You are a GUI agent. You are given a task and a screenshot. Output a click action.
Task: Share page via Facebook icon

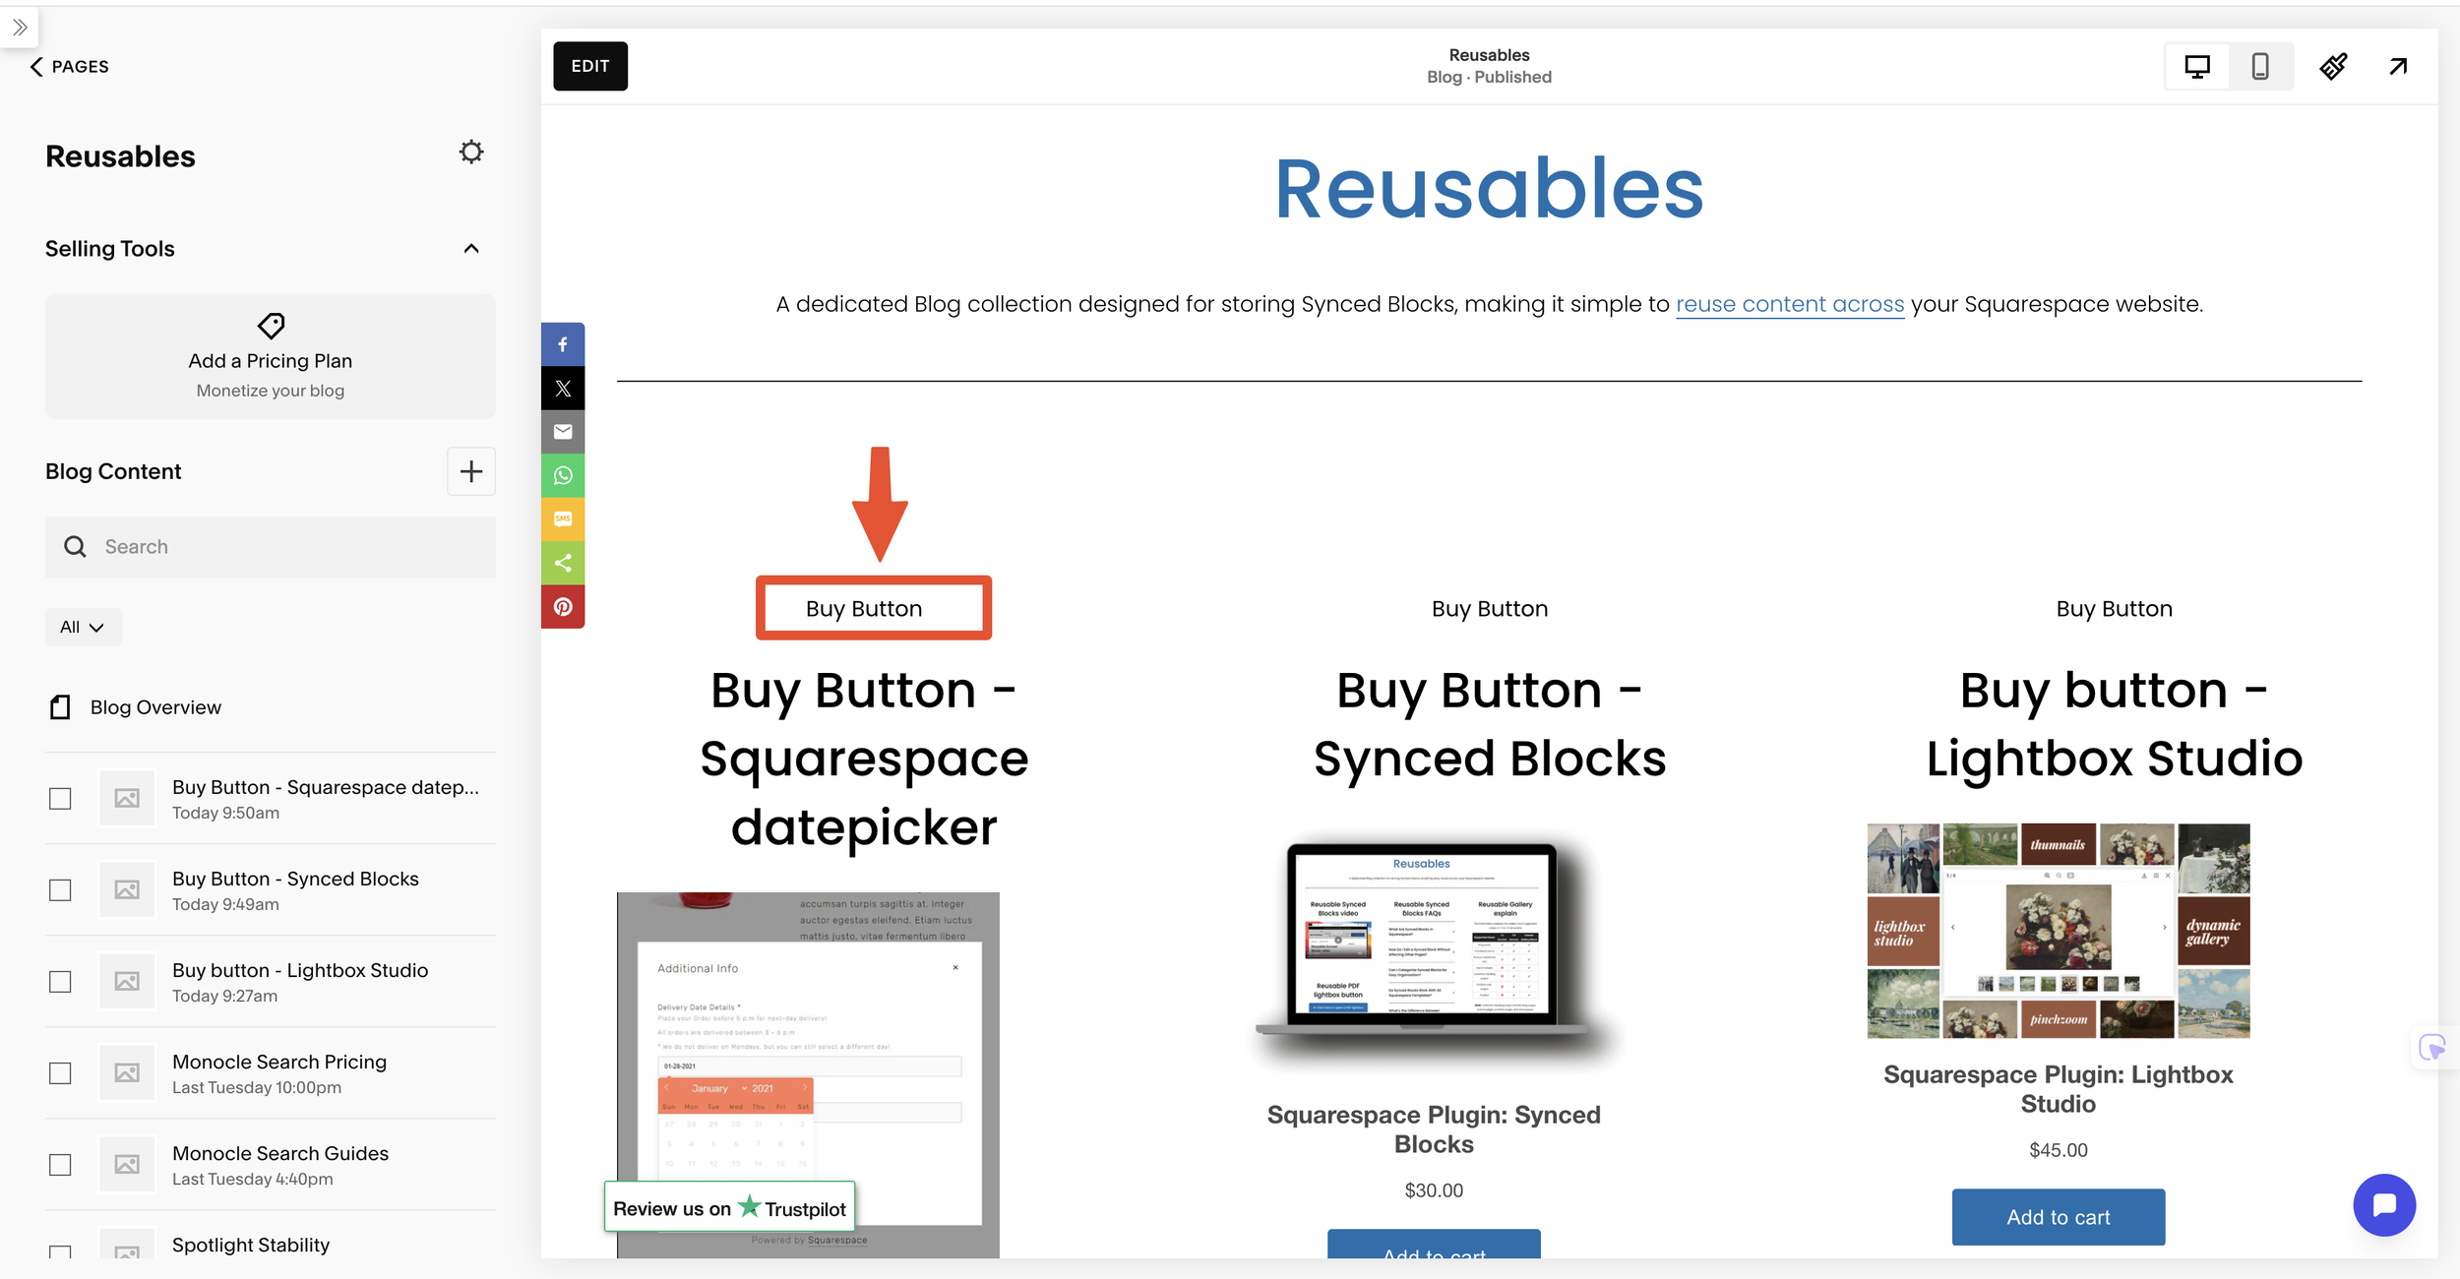pyautogui.click(x=563, y=344)
